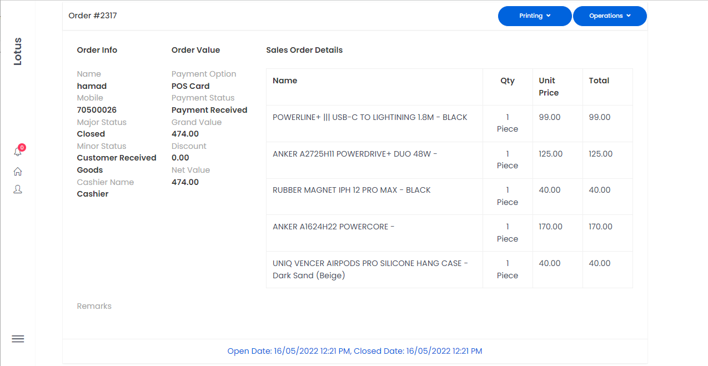Select UNIQ VENCER AIRPODS PRO case item
This screenshot has width=708, height=366.
tap(370, 269)
